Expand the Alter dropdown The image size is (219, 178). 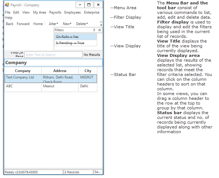pos(53,24)
